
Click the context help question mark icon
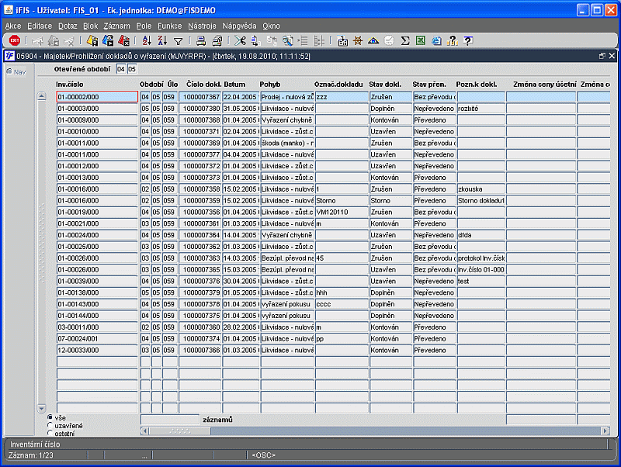click(468, 40)
